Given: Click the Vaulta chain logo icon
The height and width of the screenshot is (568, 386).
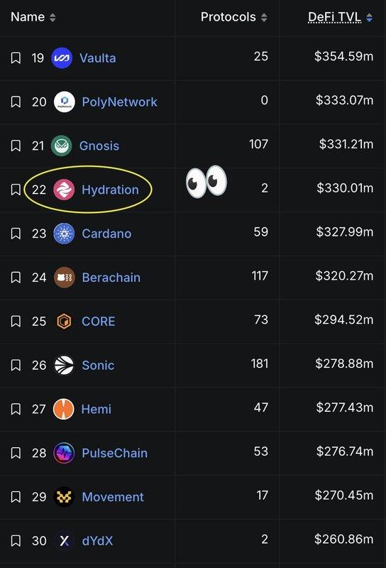Looking at the screenshot, I should click(62, 58).
